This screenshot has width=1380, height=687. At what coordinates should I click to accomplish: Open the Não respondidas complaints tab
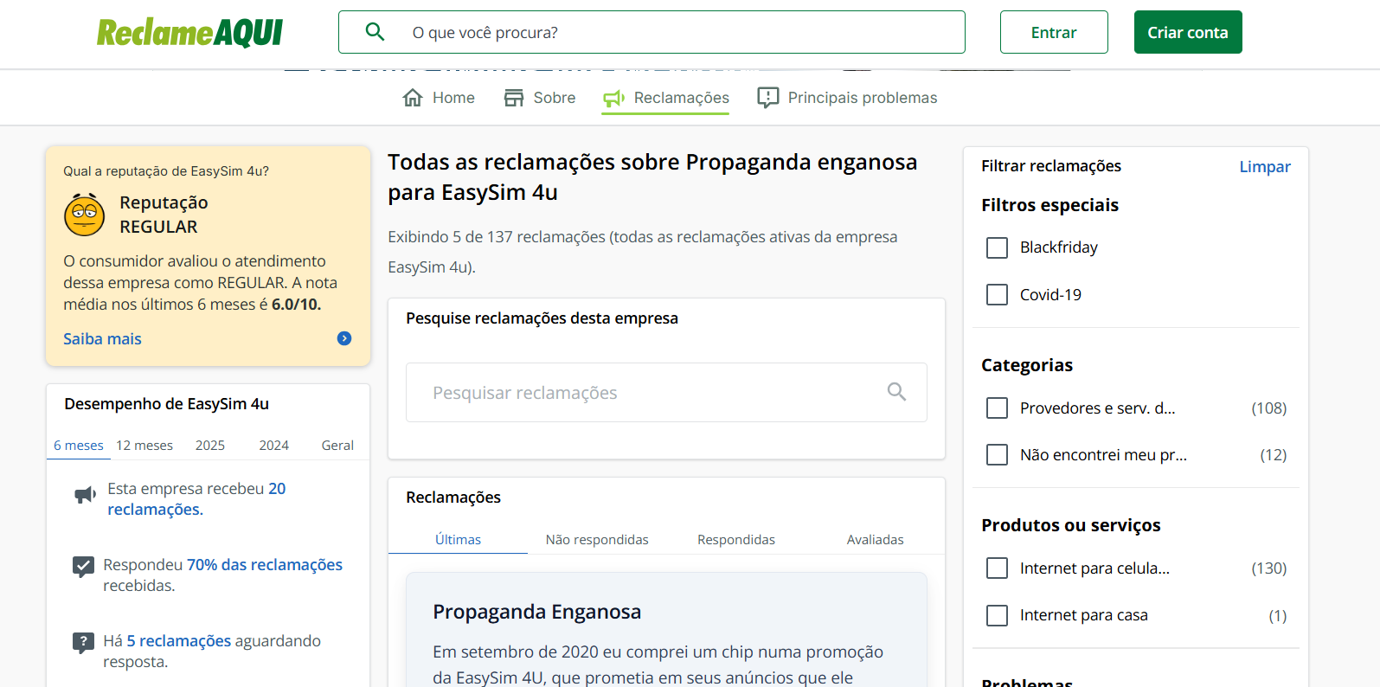[597, 540]
